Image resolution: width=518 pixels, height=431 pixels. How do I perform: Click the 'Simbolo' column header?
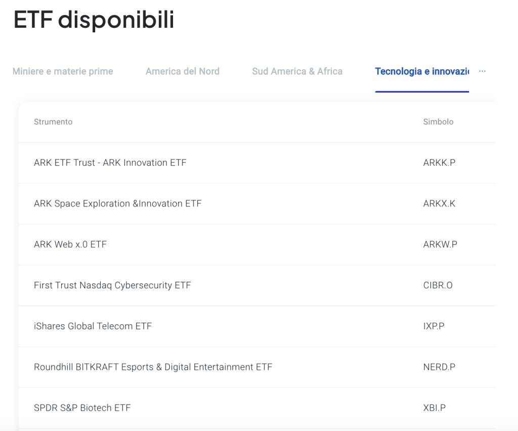(x=438, y=122)
